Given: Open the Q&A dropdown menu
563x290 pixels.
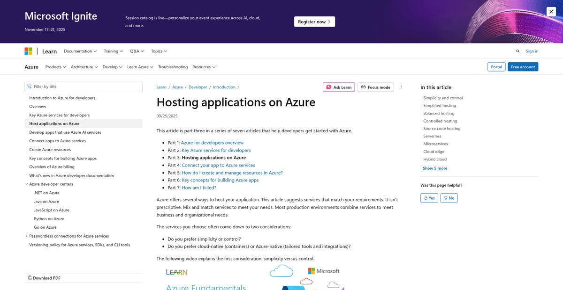Looking at the screenshot, I should coord(137,51).
